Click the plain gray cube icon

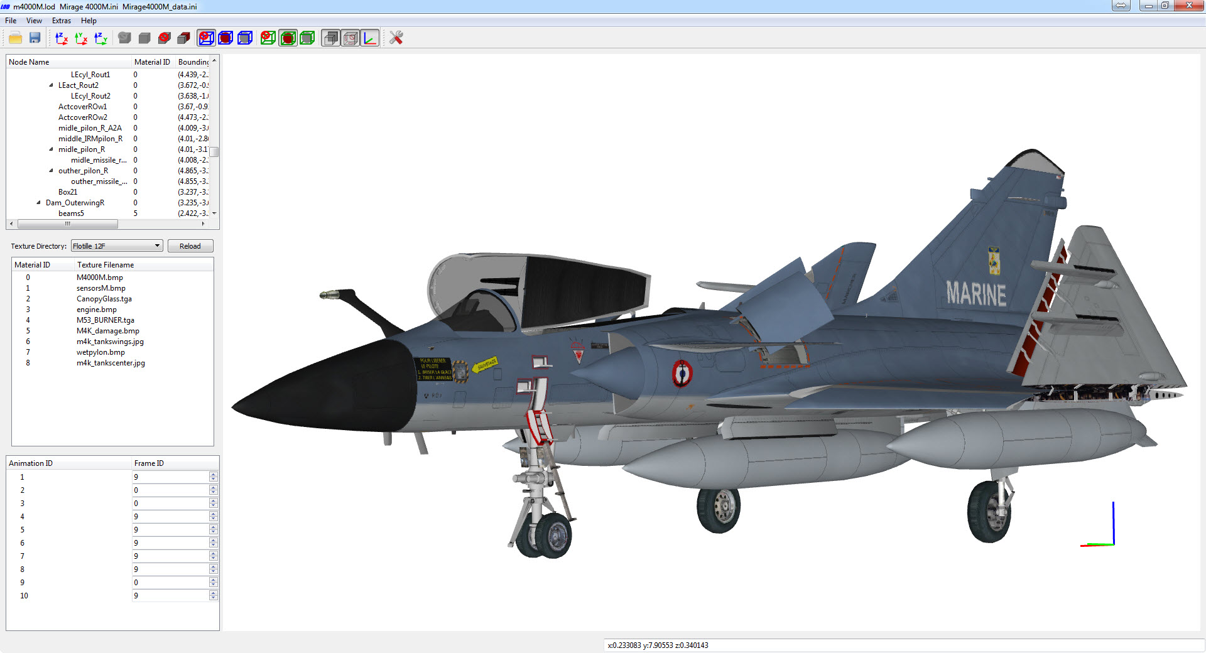(144, 38)
